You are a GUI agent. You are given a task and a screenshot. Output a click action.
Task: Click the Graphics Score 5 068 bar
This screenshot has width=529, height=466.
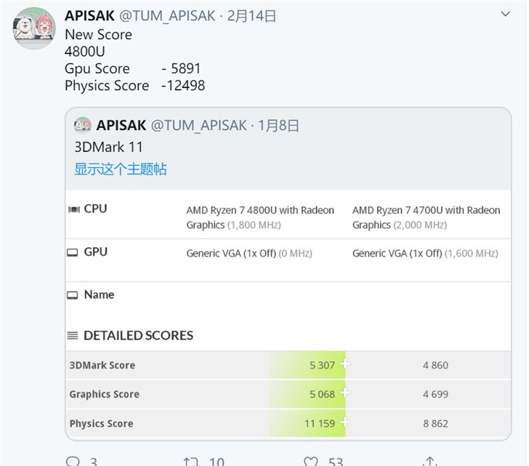307,394
